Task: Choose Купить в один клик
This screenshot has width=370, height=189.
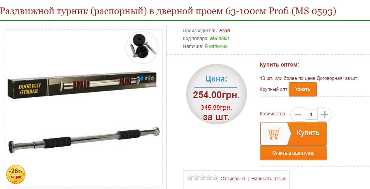Action: (x=293, y=153)
